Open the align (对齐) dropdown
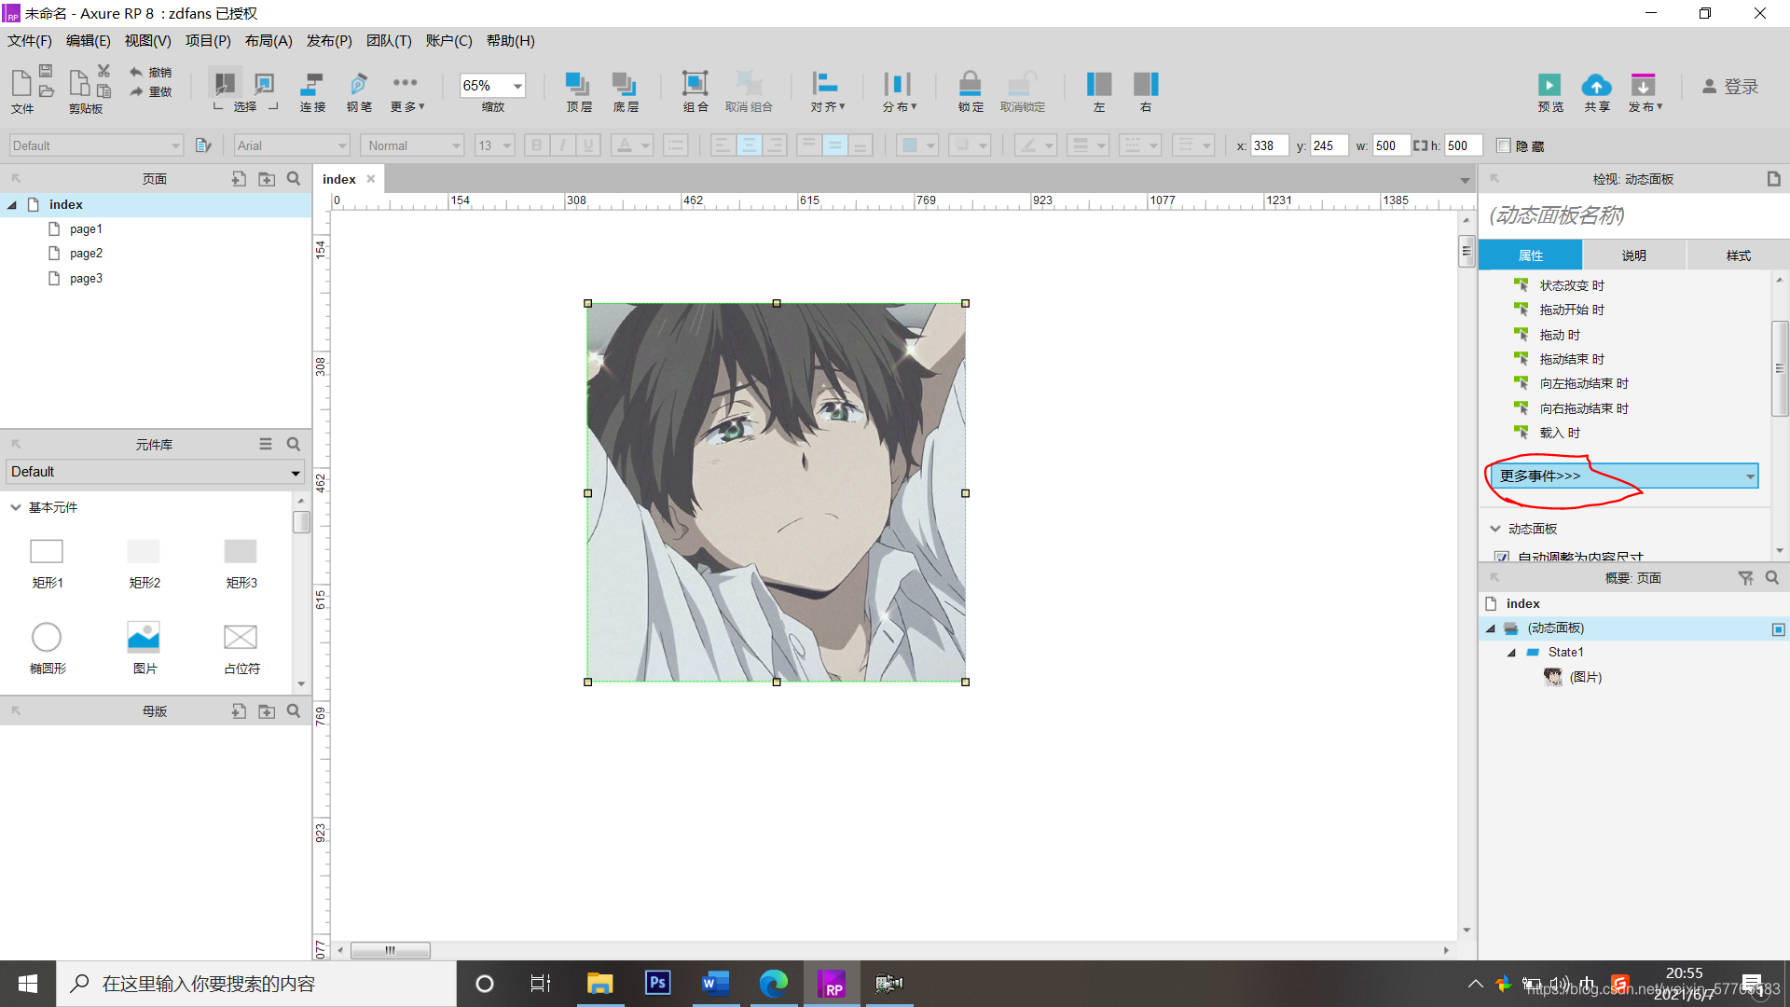The height and width of the screenshot is (1007, 1790). coord(826,91)
